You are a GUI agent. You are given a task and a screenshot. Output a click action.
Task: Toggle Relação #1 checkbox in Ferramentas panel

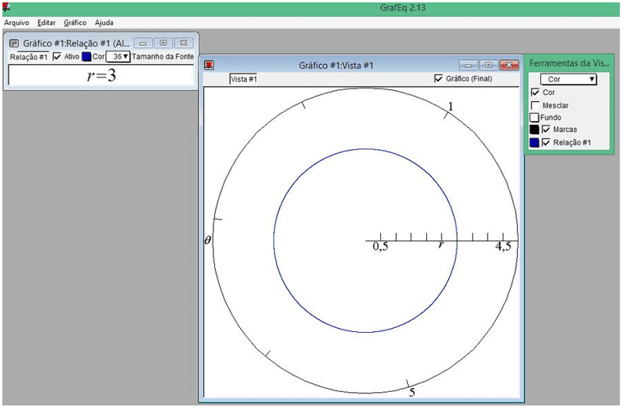[546, 142]
